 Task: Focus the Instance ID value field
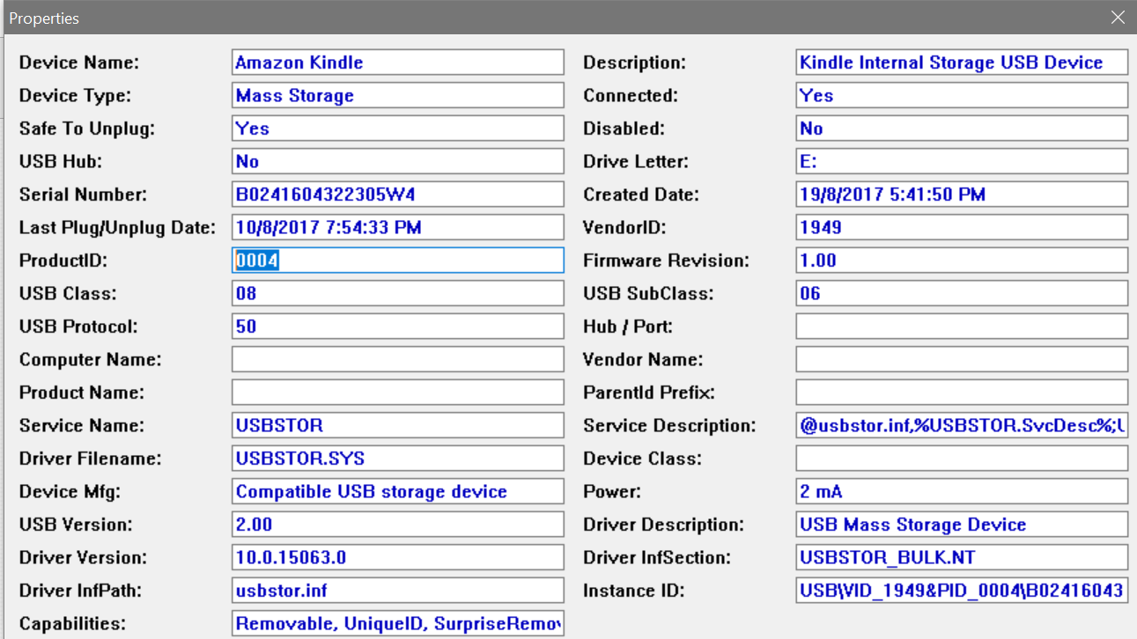[x=962, y=591]
